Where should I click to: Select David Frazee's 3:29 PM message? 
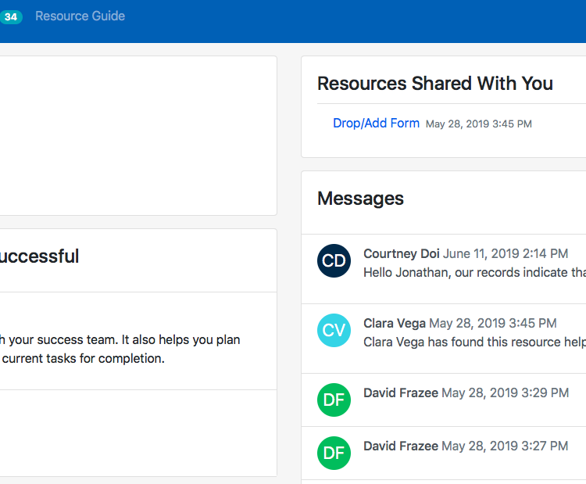[444, 400]
